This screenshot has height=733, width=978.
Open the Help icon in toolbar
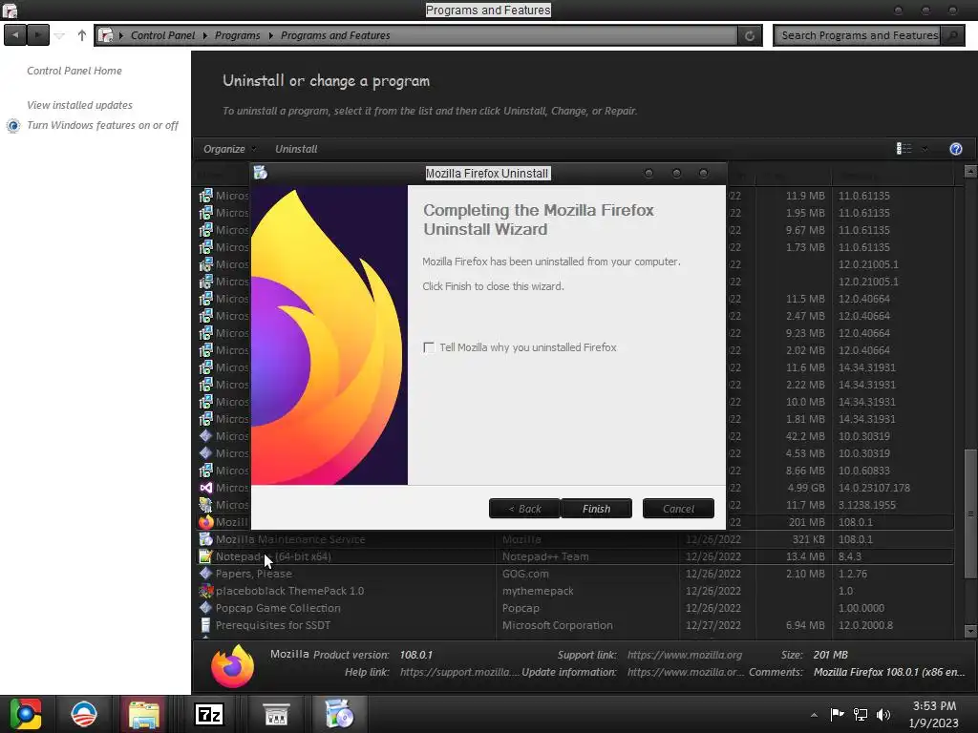coord(955,148)
